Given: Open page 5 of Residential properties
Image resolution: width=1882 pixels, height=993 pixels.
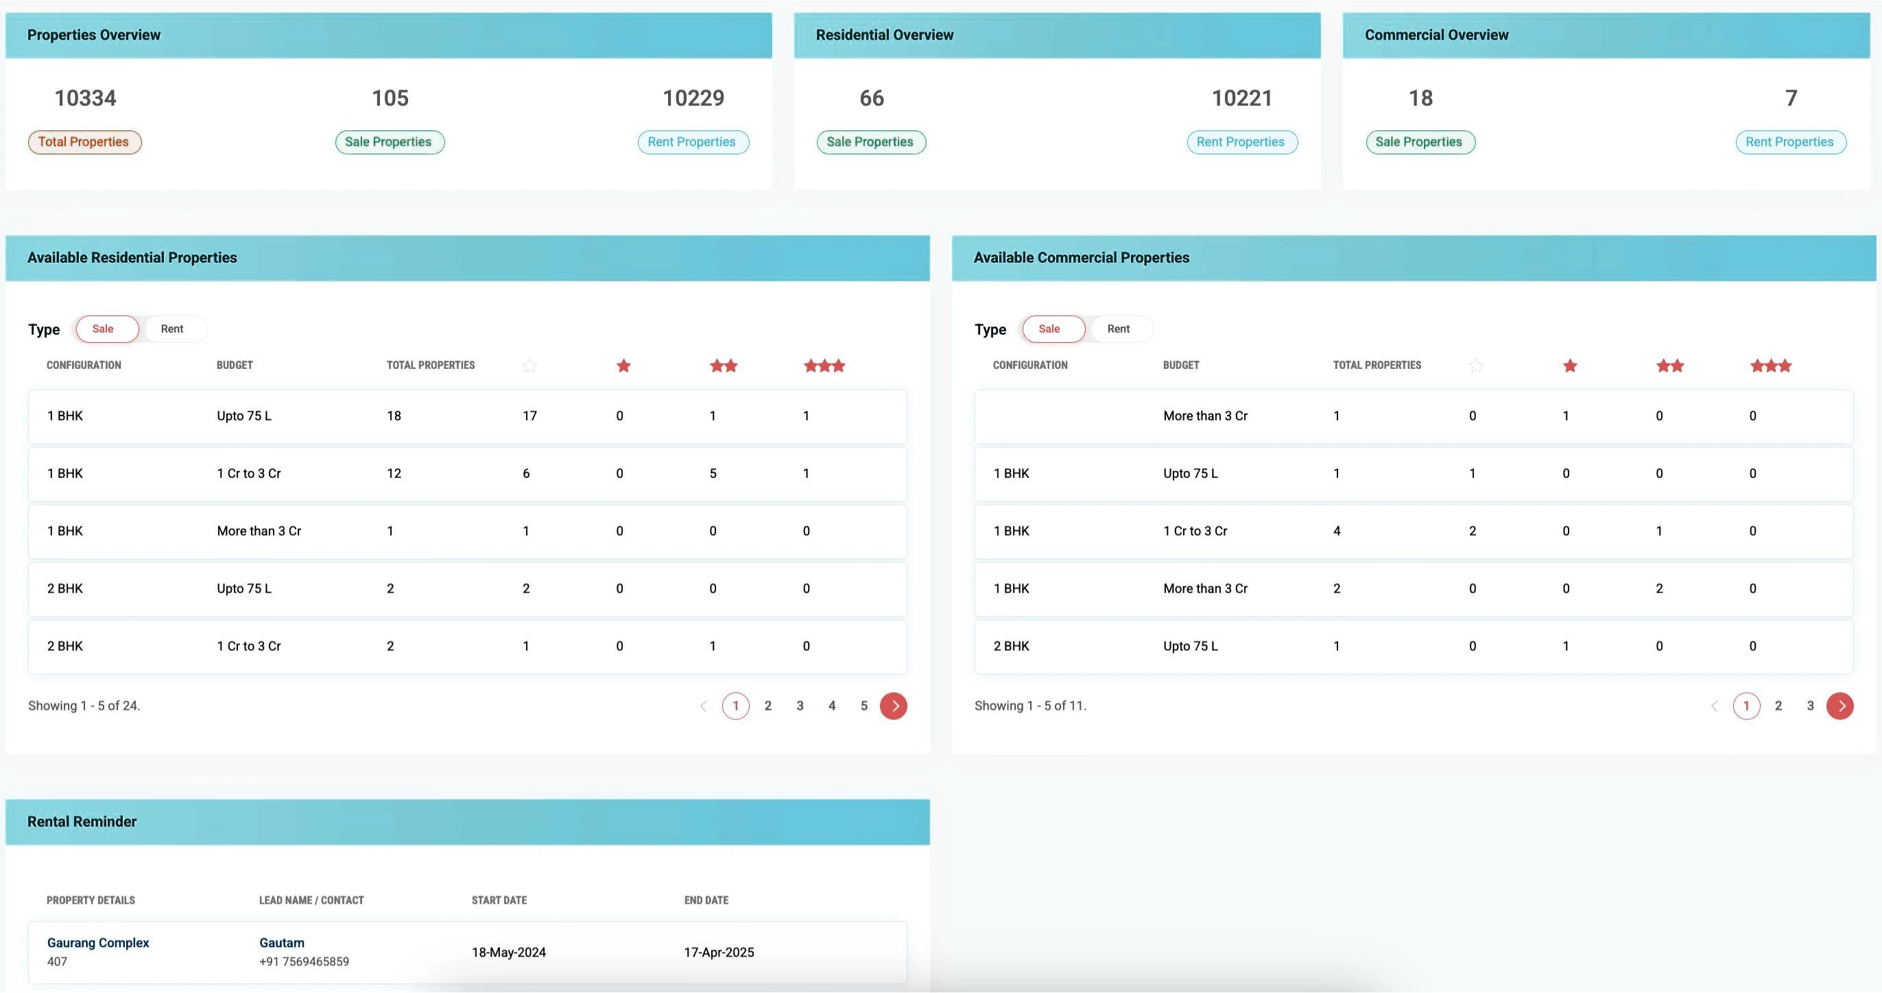Looking at the screenshot, I should (x=864, y=706).
